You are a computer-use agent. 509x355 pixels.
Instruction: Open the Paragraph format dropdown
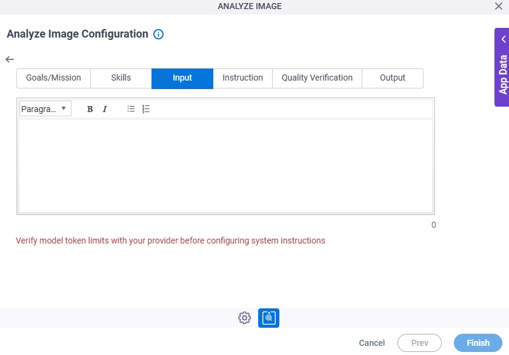45,108
